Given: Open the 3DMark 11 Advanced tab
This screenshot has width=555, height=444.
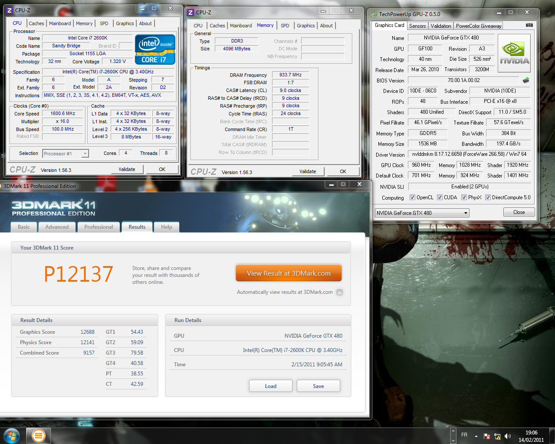Looking at the screenshot, I should [x=57, y=227].
